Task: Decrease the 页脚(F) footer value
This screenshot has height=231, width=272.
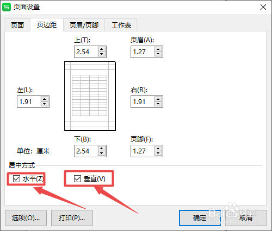Action: [158, 153]
